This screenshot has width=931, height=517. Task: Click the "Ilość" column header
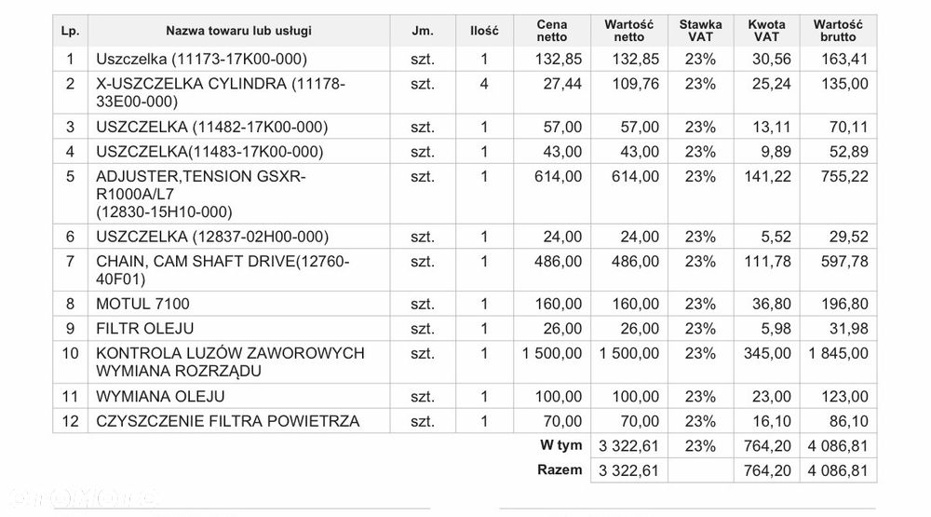pos(484,31)
